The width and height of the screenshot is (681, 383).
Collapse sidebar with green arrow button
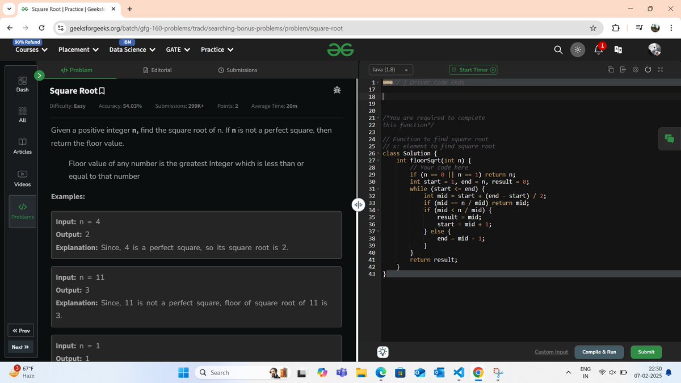pos(39,74)
